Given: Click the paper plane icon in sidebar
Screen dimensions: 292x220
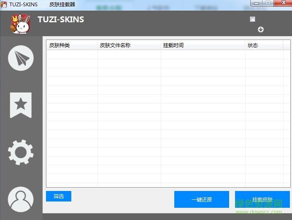Looking at the screenshot, I should [21, 58].
